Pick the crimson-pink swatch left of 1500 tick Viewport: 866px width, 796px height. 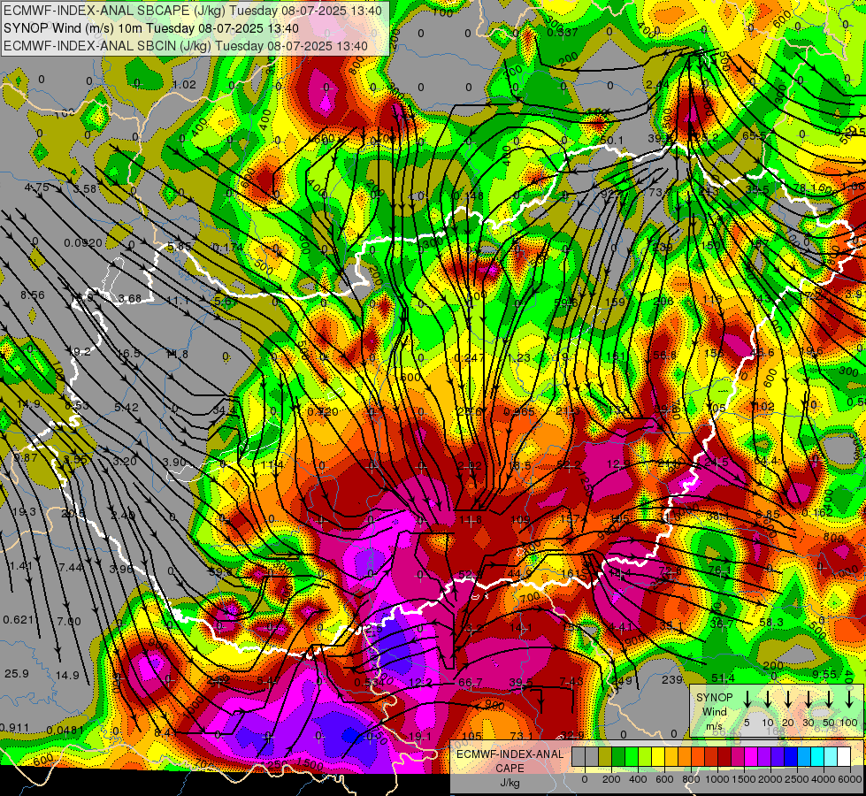(738, 756)
